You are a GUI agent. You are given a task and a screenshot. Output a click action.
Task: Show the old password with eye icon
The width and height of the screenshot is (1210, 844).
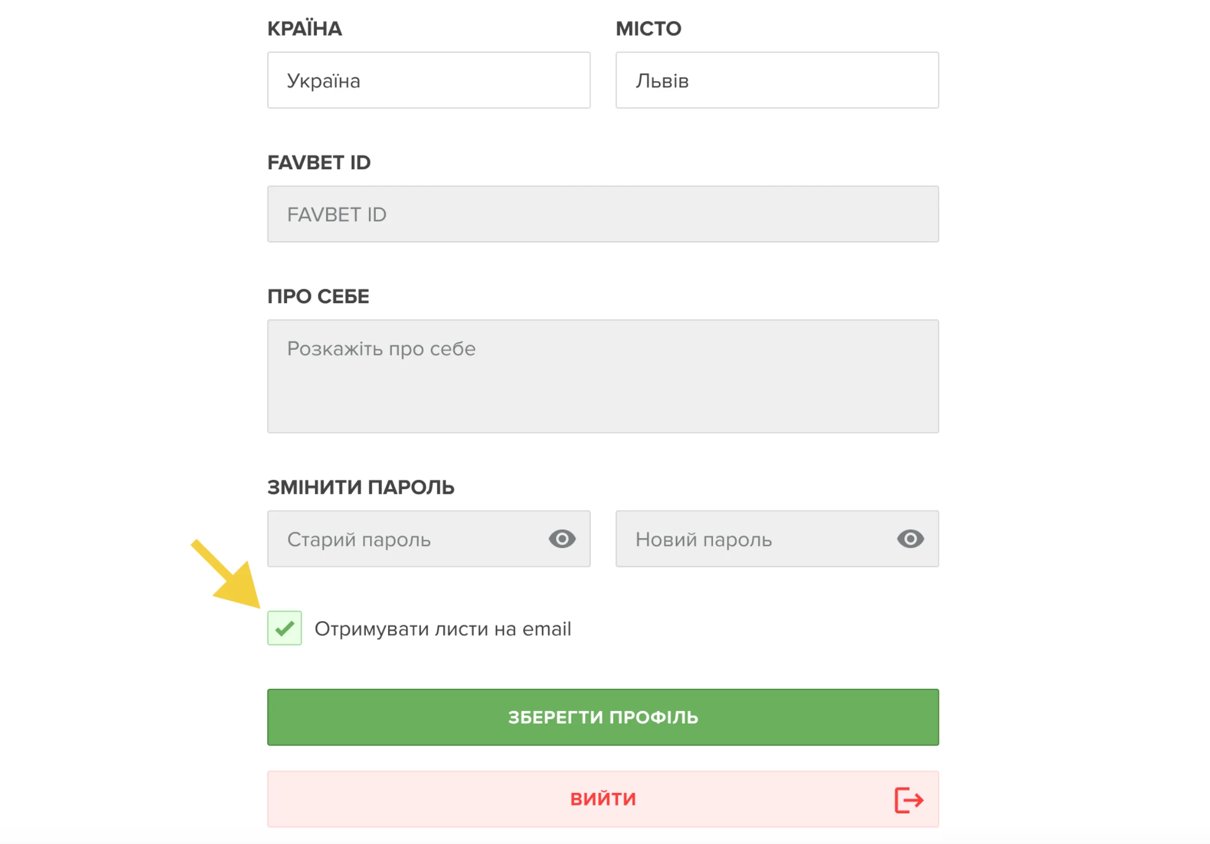pos(562,539)
